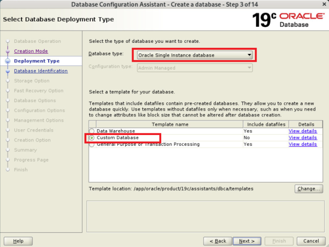Click the Creation Option step label
The image size is (329, 247).
pos(32,140)
